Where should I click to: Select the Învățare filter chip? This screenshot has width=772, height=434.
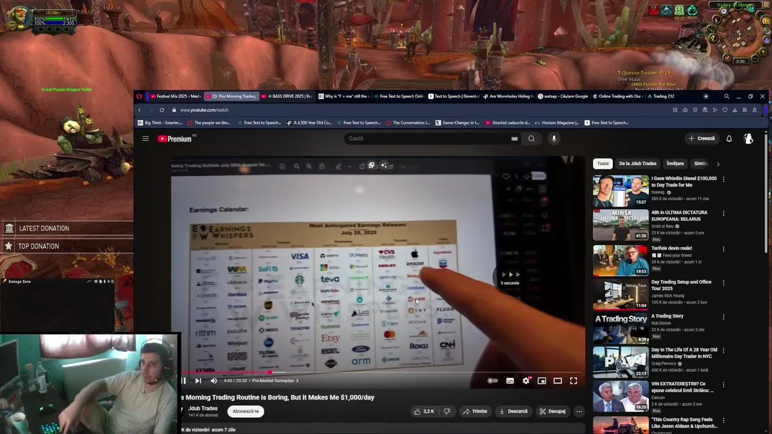[675, 163]
